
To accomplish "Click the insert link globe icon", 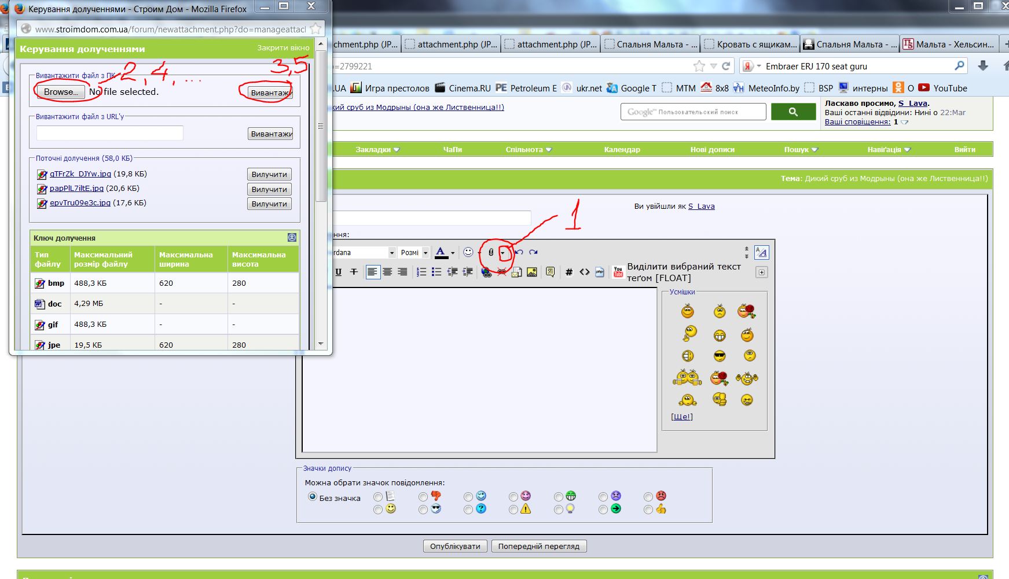I will click(x=486, y=272).
